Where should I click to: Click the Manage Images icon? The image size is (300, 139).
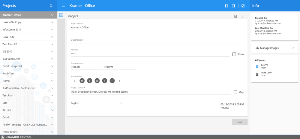257,48
